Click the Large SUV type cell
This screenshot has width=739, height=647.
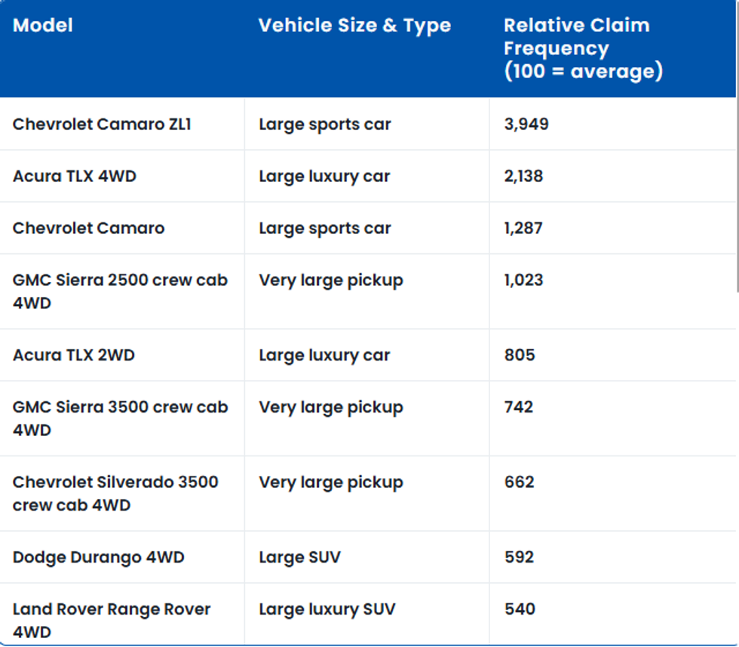(299, 558)
